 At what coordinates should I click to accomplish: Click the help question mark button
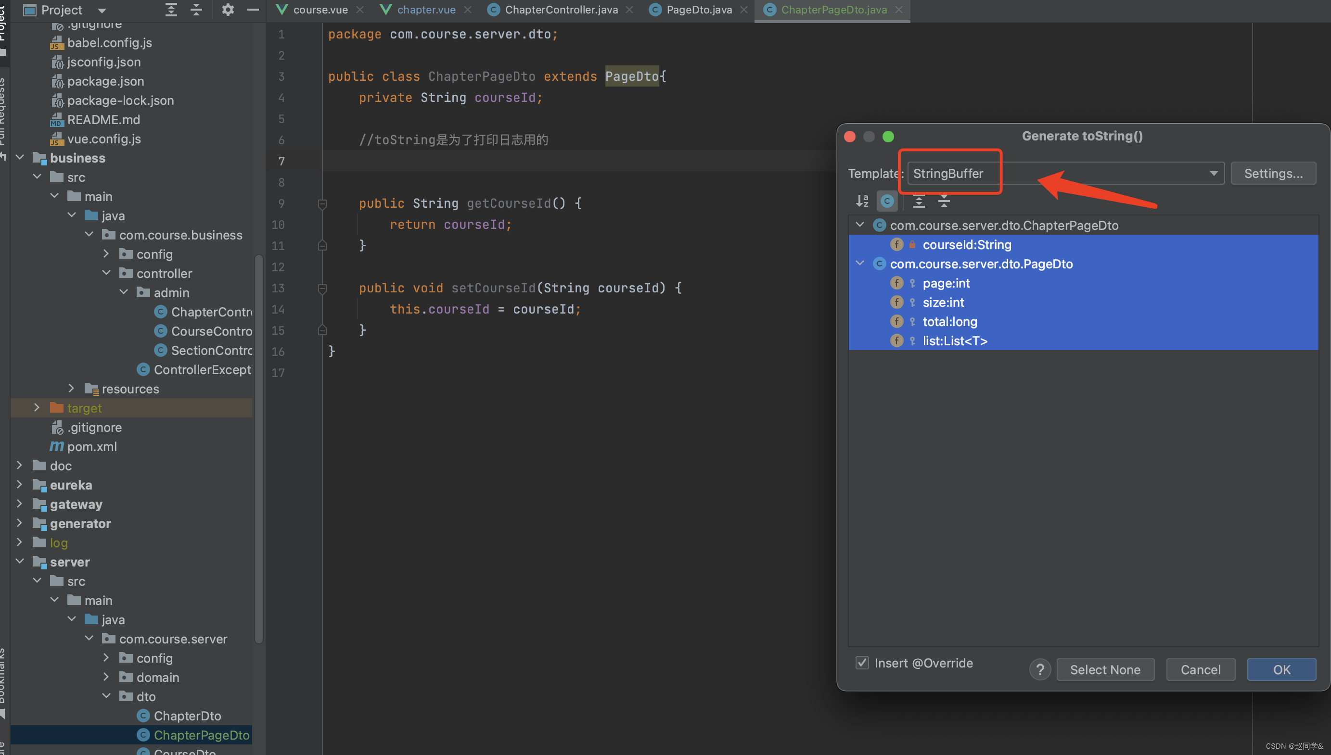pos(1040,669)
